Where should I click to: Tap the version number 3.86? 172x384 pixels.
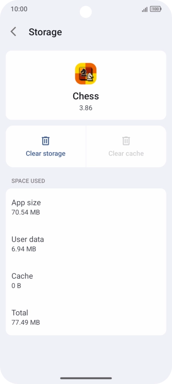86,108
